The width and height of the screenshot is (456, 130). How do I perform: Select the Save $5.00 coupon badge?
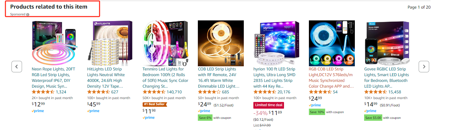pyautogui.click(x=373, y=118)
